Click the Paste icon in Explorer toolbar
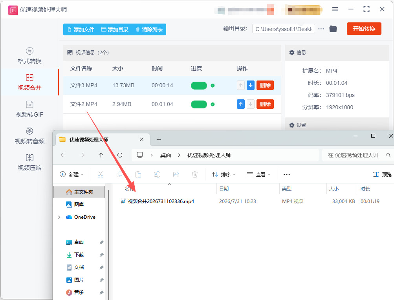Screen dimensions: 394x300 click(x=138, y=174)
